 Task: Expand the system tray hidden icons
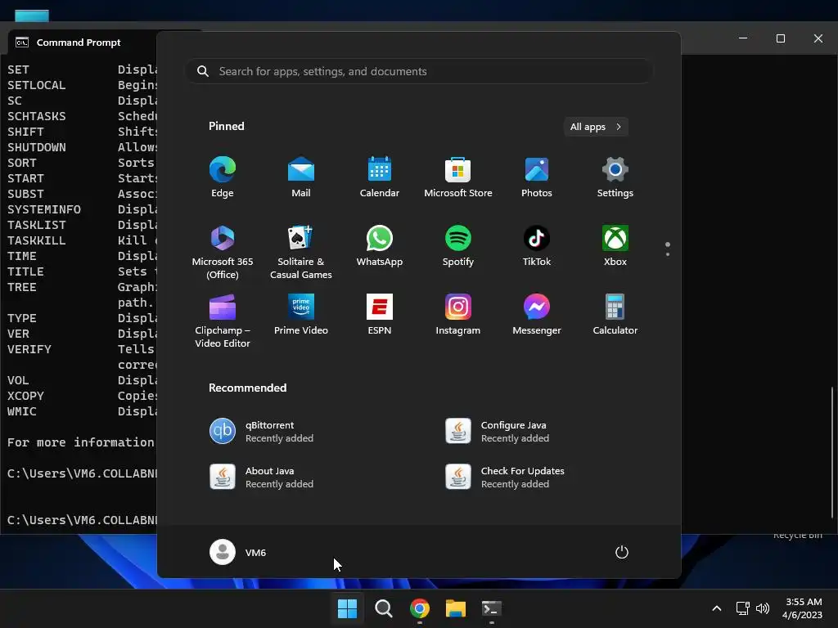pos(717,608)
